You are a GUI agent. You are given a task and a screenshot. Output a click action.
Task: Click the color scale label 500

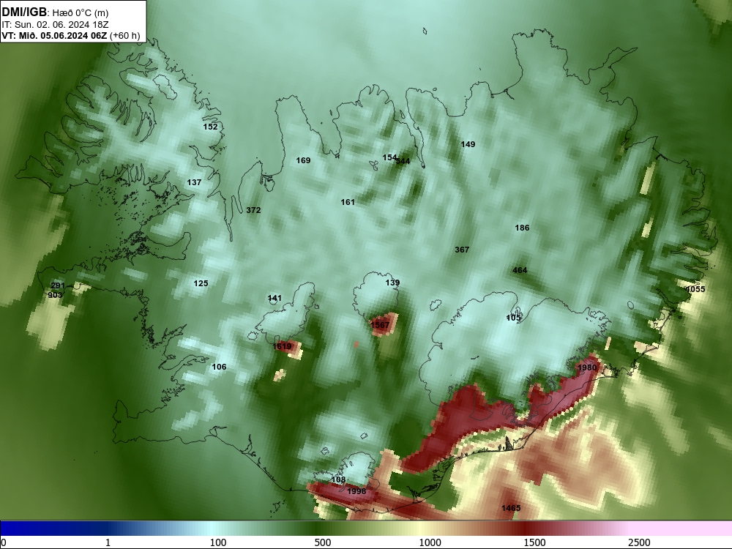(323, 542)
